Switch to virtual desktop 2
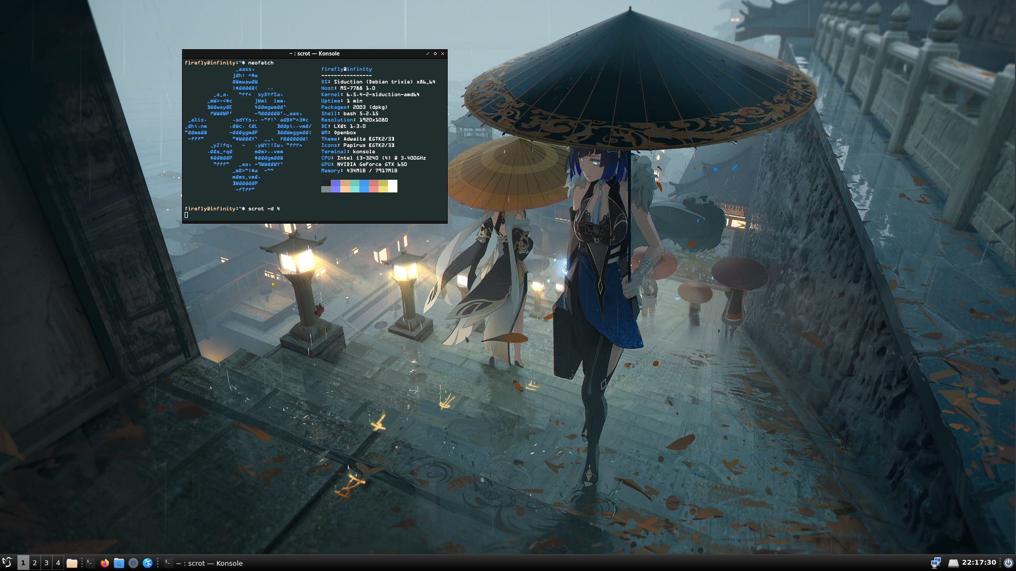 [x=35, y=563]
